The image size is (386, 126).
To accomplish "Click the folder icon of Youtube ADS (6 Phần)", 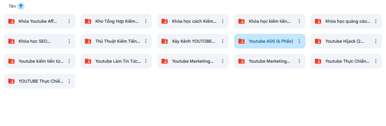I will coord(241,41).
